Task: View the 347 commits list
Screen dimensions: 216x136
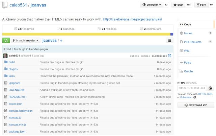Action: [24, 29]
